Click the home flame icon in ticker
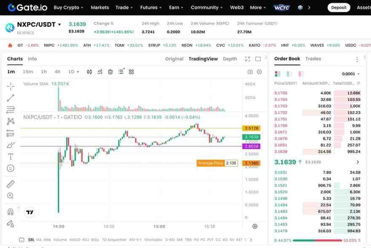 10,45
